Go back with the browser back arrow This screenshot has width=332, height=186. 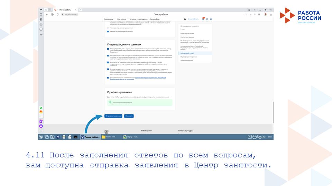tap(47, 14)
